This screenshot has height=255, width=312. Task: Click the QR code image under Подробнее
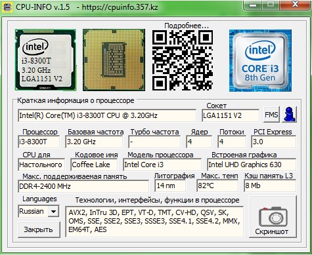point(183,60)
